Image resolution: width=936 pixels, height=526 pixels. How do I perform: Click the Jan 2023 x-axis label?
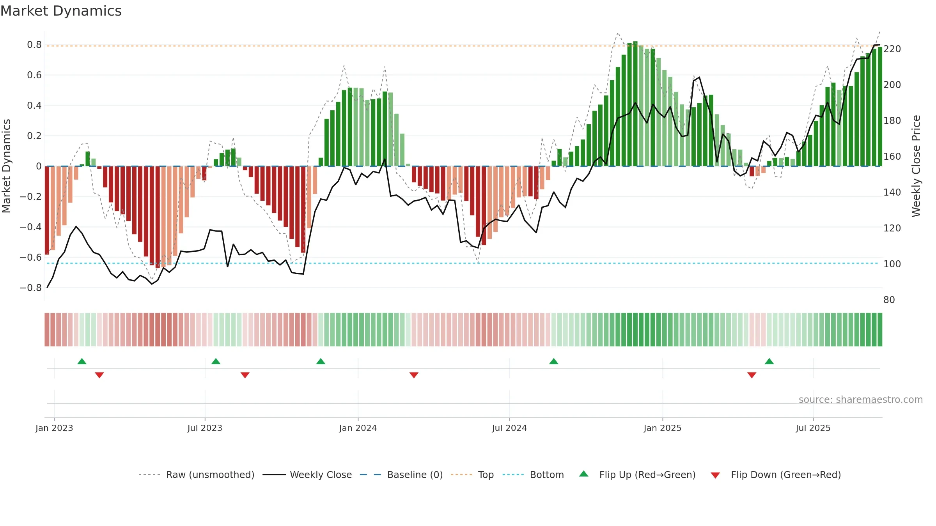click(x=54, y=428)
